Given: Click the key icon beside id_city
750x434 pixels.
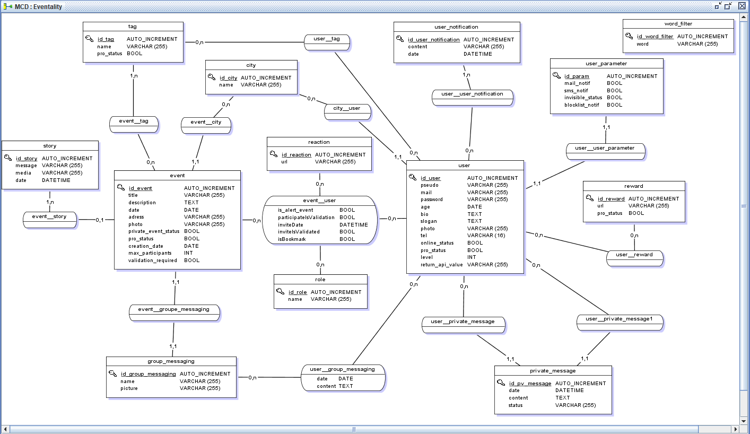Looking at the screenshot, I should [x=212, y=77].
